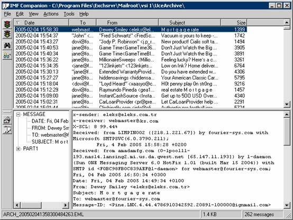
Task: Select the Vacuum is yours to keep message
Action: (x=131, y=36)
